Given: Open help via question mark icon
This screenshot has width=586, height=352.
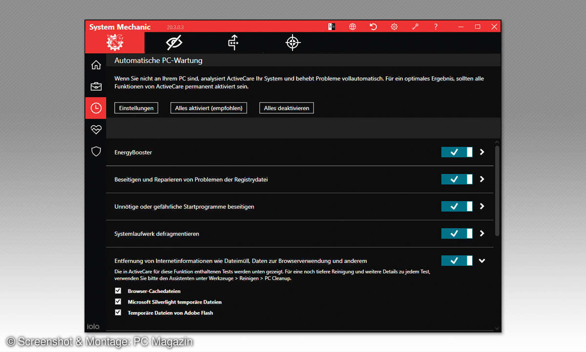Looking at the screenshot, I should click(x=436, y=27).
